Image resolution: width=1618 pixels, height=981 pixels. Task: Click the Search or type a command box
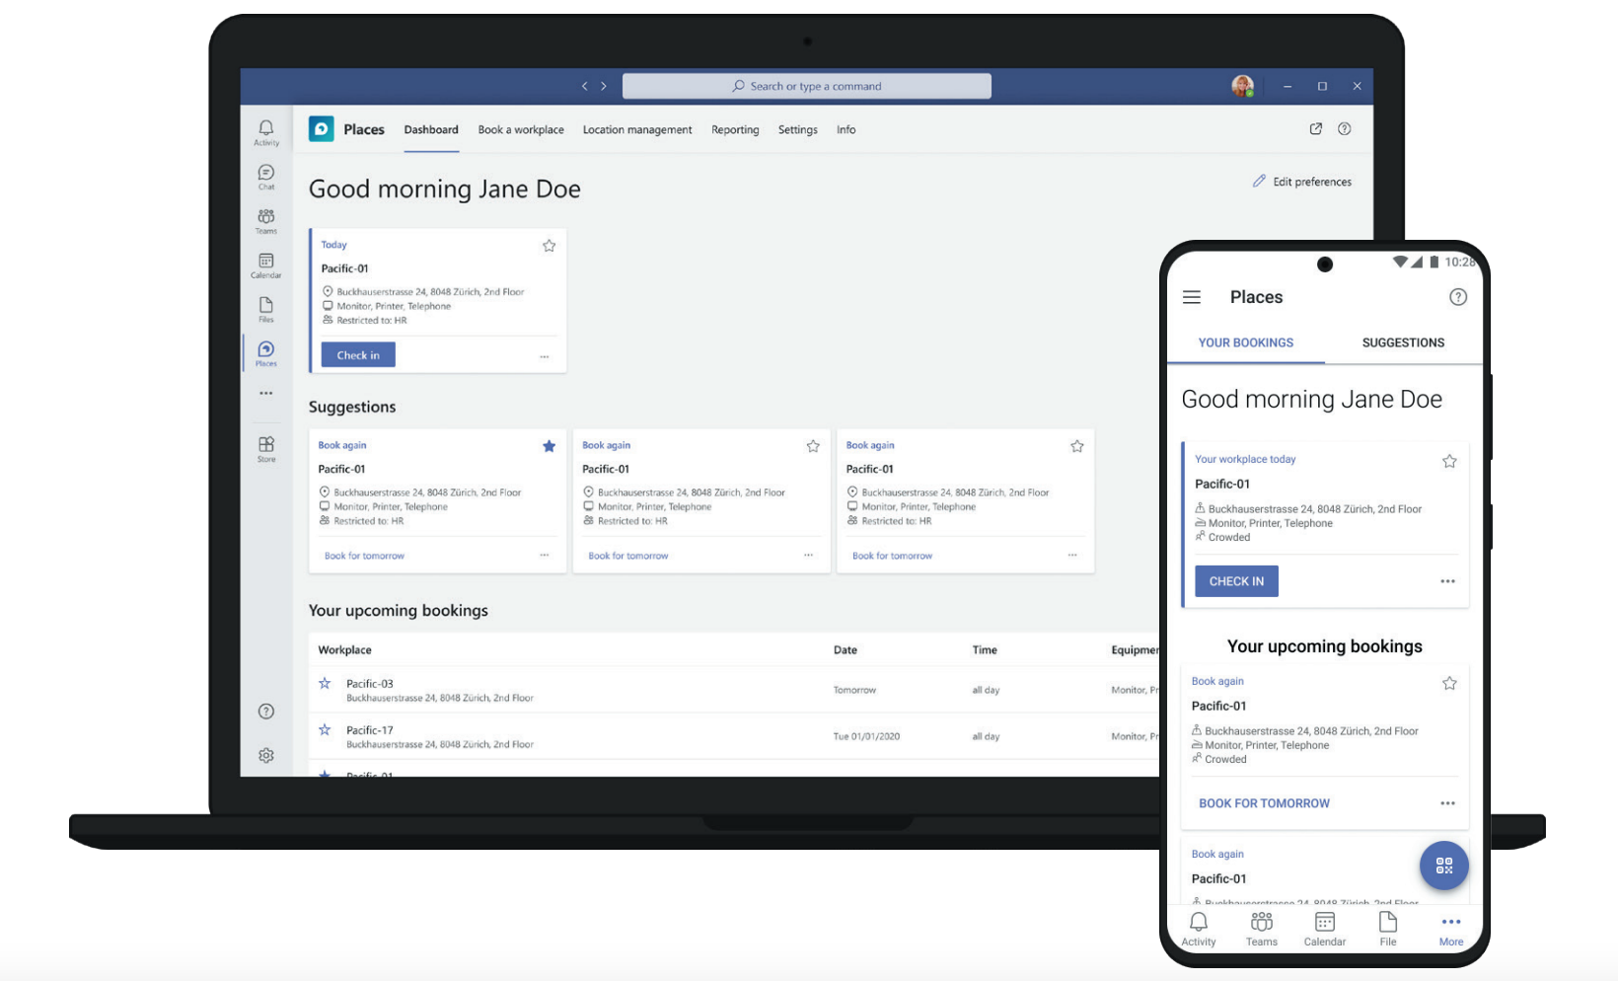pos(807,86)
